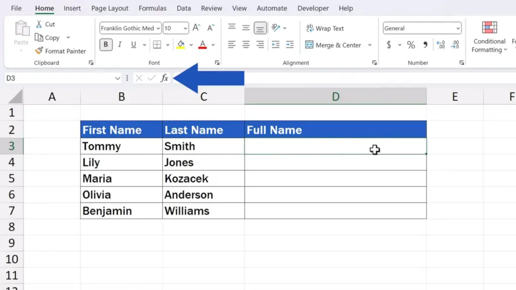Apply the yellow fill color swatch
516x290 pixels.
point(181,44)
